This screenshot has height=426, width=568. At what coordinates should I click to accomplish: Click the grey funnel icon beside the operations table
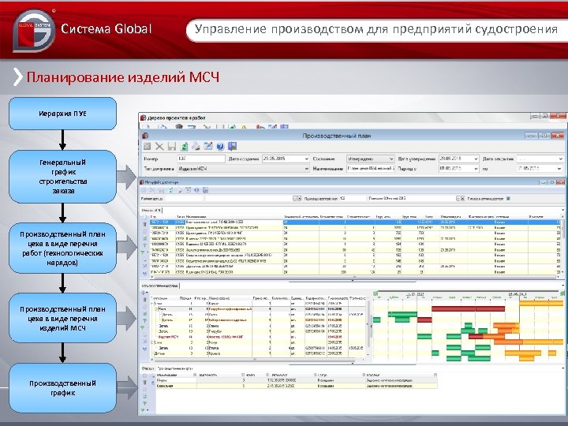pyautogui.click(x=144, y=403)
